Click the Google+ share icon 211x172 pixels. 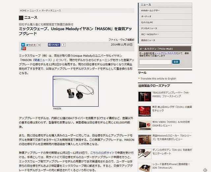click(23, 49)
